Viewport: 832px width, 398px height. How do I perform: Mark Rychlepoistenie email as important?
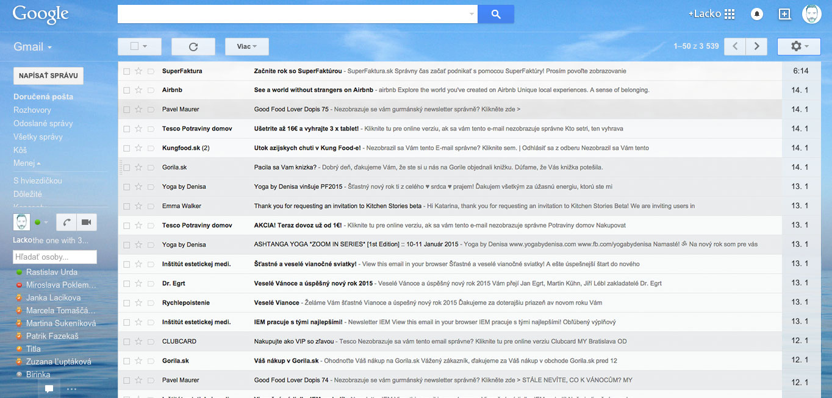click(x=151, y=303)
